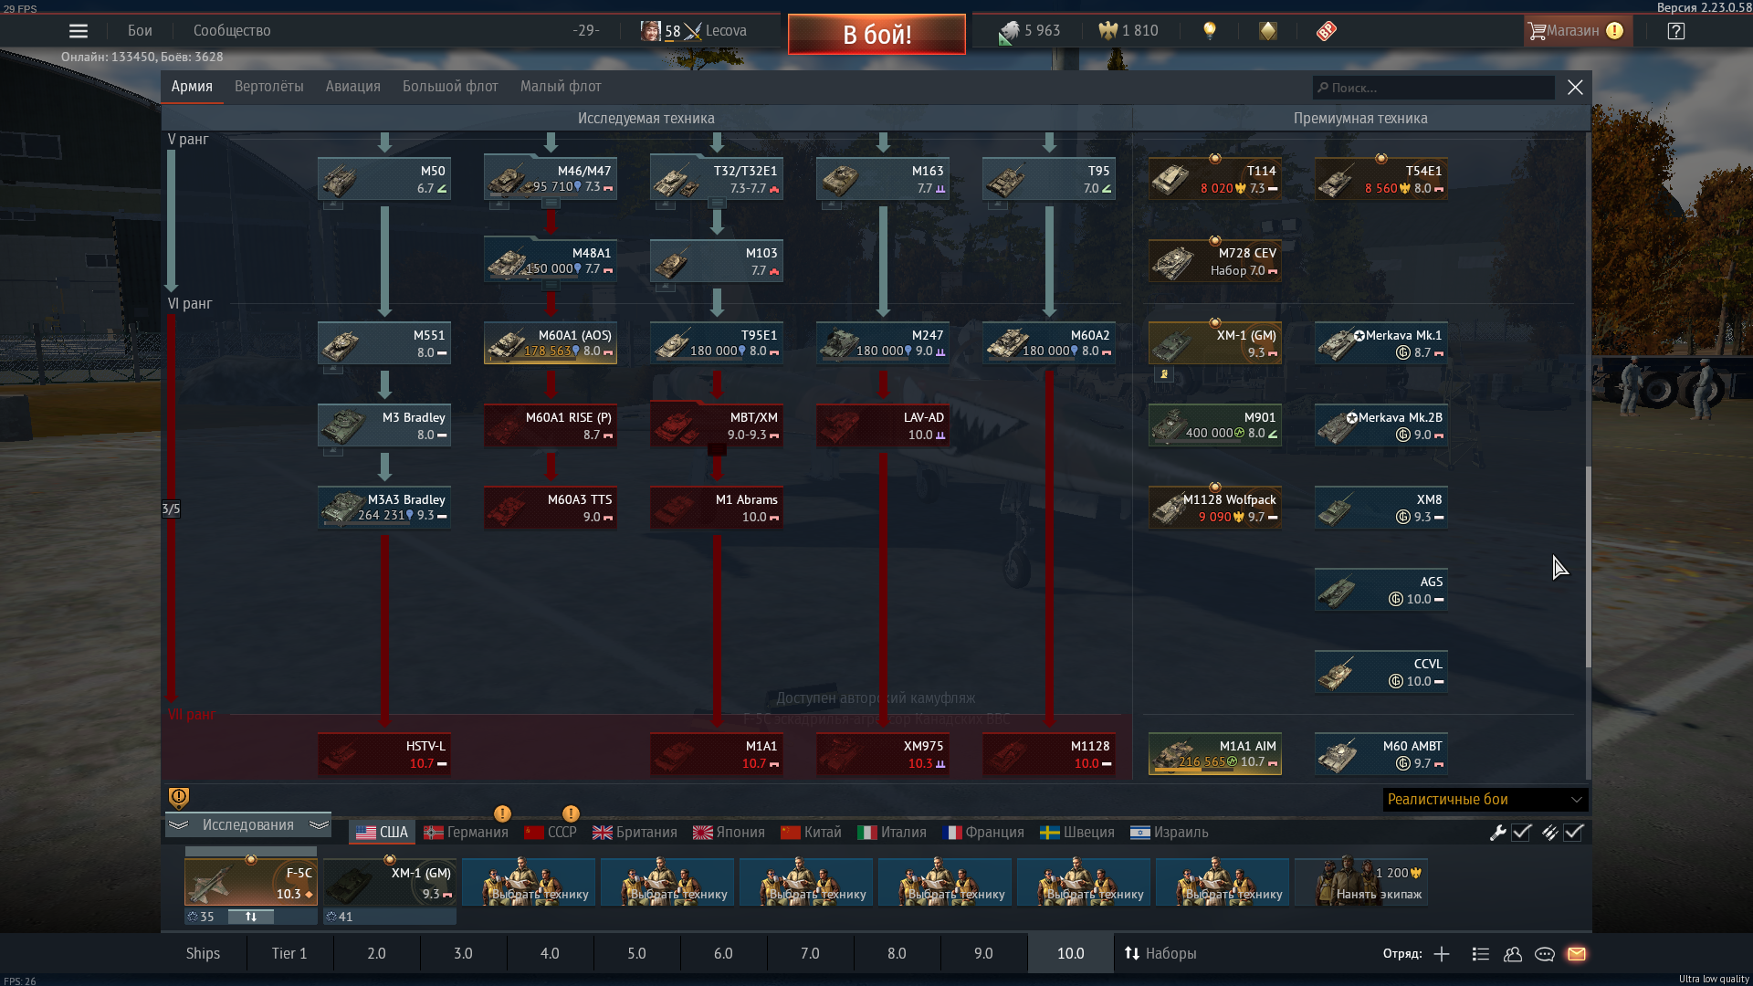1753x986 pixels.
Task: Open the game events list icon
Action: (x=1481, y=954)
